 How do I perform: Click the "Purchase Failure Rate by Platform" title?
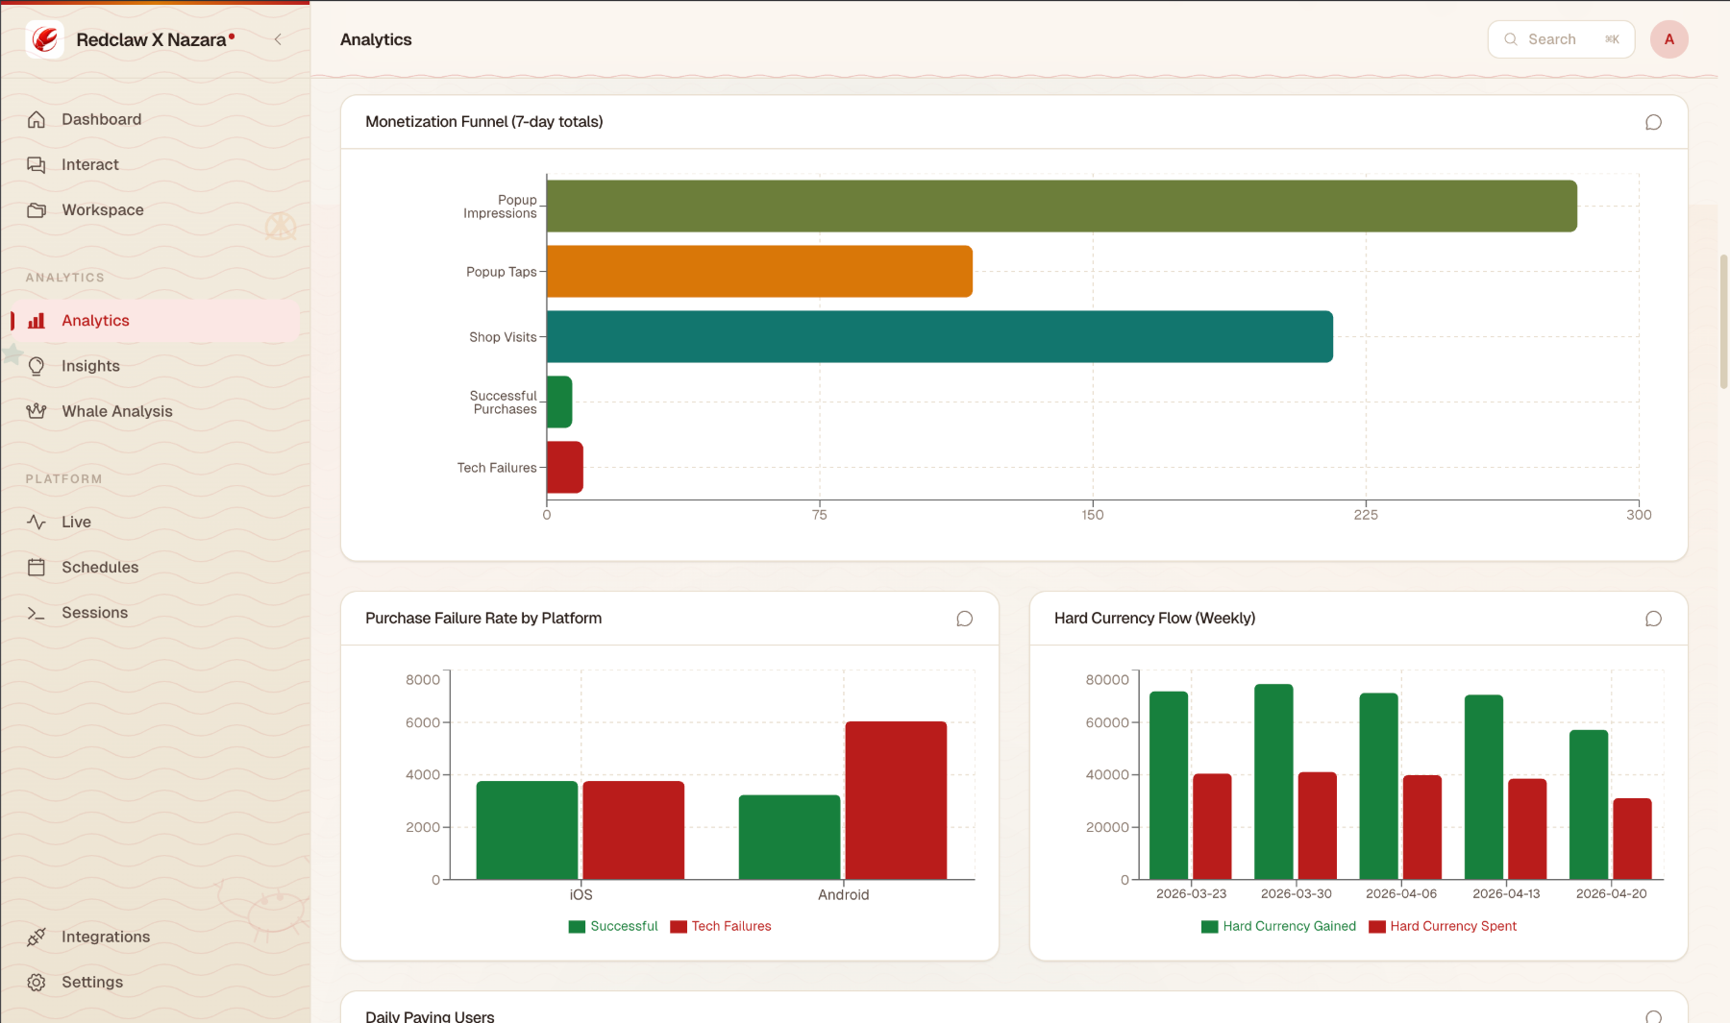483,619
